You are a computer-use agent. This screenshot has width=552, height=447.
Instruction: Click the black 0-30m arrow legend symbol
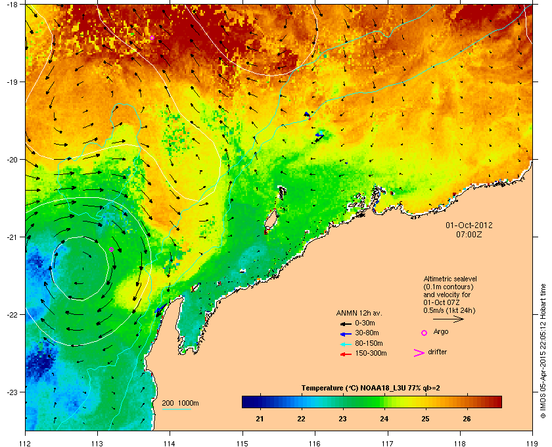pos(346,323)
